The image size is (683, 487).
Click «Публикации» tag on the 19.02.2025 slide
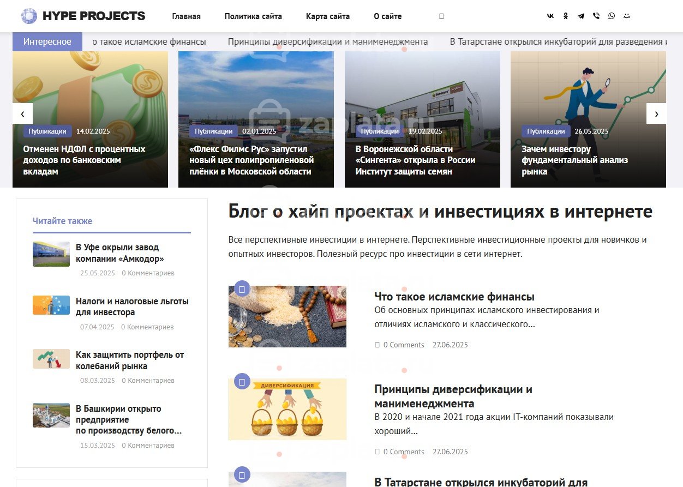coord(380,131)
